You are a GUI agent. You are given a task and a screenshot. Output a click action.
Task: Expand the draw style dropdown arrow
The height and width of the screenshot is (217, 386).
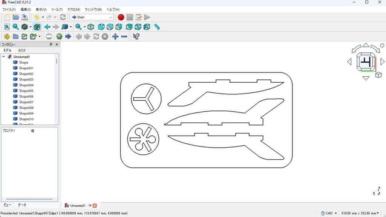[31, 27]
